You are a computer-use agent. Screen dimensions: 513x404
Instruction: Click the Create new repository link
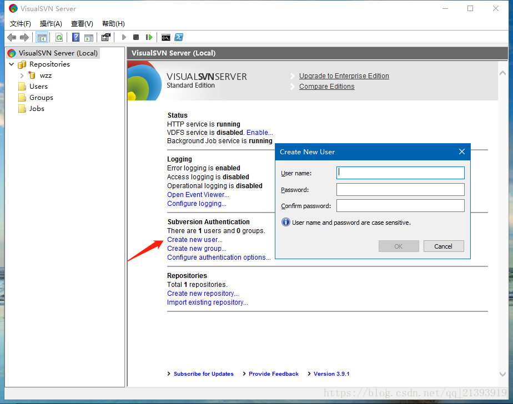coord(203,294)
